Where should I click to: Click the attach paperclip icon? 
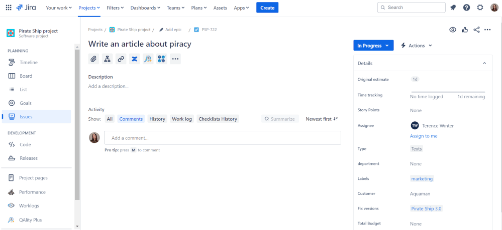[x=93, y=59]
